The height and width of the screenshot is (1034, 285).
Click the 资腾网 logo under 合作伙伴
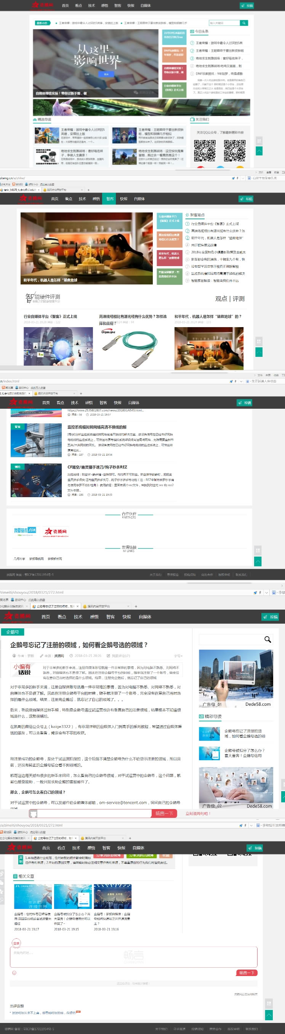55,531
